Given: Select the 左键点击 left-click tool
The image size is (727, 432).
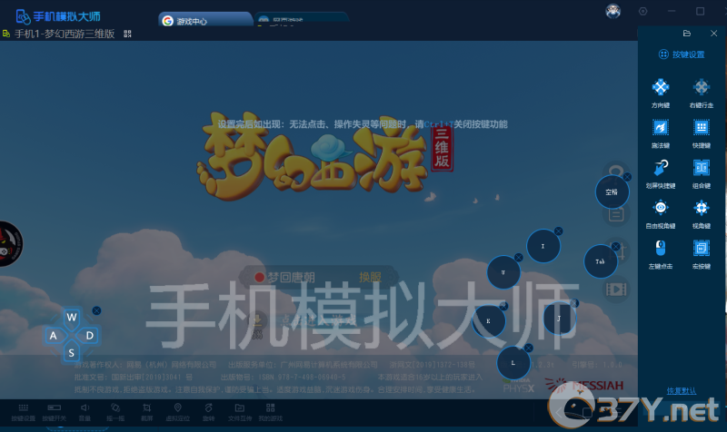Looking at the screenshot, I should (661, 254).
